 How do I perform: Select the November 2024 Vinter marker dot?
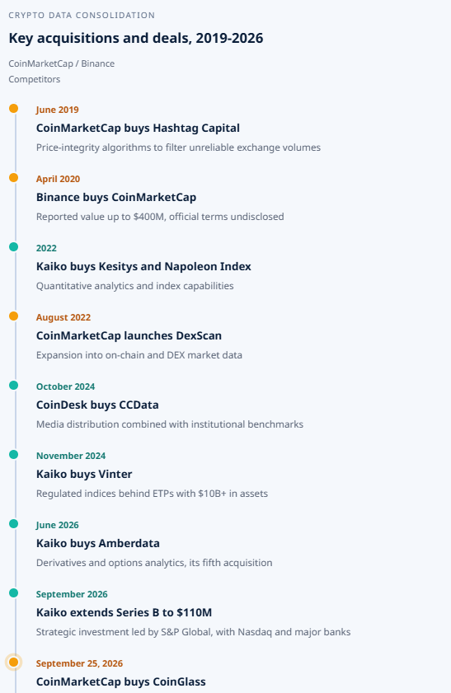pyautogui.click(x=14, y=454)
